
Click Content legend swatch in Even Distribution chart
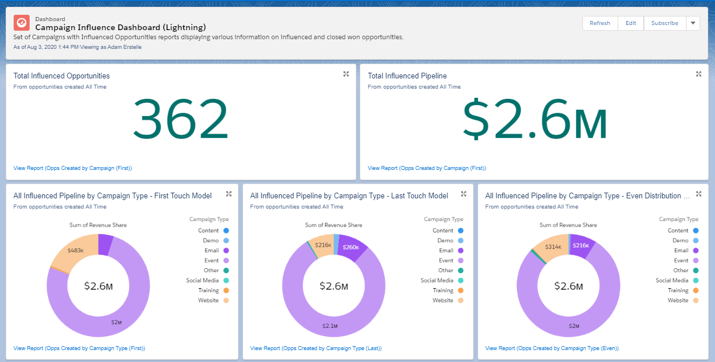[x=696, y=231]
